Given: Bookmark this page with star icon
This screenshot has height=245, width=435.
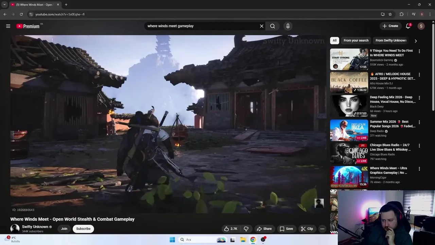Looking at the screenshot, I should pos(390,14).
